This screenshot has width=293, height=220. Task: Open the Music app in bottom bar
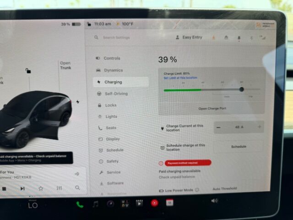coord(96,204)
